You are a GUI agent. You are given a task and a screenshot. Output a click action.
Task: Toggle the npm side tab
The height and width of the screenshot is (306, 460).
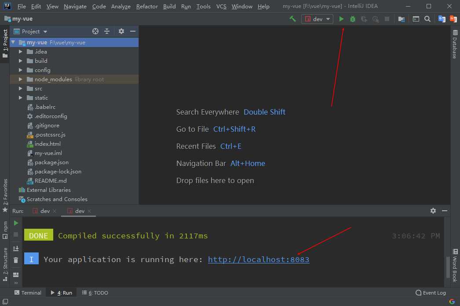(5, 230)
